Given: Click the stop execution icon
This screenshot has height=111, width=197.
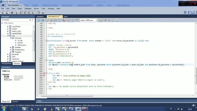Looking at the screenshot, I should point(59,20).
